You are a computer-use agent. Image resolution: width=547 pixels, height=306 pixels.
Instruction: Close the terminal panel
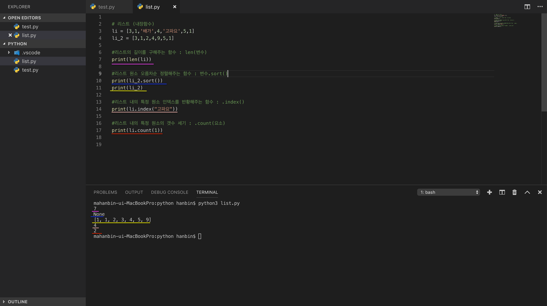tap(540, 192)
